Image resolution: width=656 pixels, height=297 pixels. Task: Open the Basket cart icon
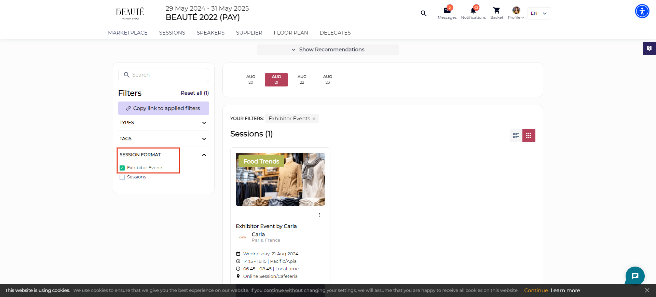(497, 10)
